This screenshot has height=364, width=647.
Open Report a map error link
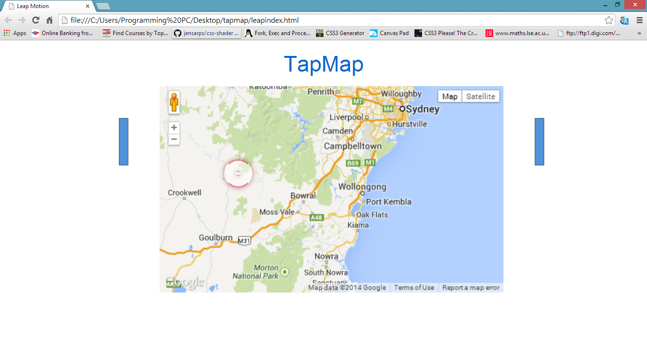point(471,288)
